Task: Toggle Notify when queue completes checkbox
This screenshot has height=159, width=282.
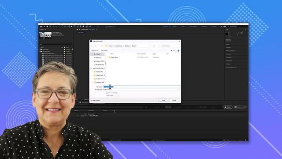Action: tap(224, 140)
